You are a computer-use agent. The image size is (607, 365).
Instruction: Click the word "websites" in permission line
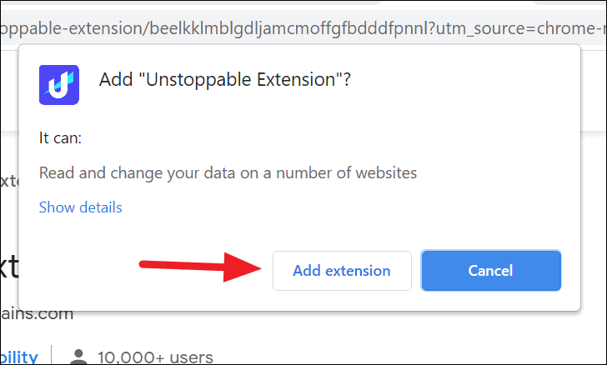click(x=386, y=172)
